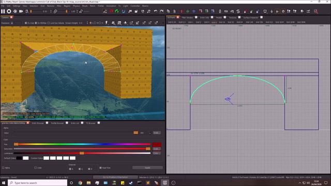Click the red paint bucket icon

pyautogui.click(x=245, y=11)
